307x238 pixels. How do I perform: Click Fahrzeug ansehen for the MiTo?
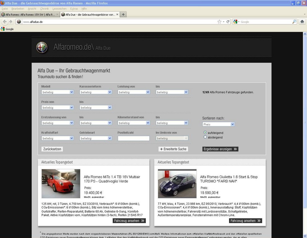pyautogui.click(x=129, y=221)
